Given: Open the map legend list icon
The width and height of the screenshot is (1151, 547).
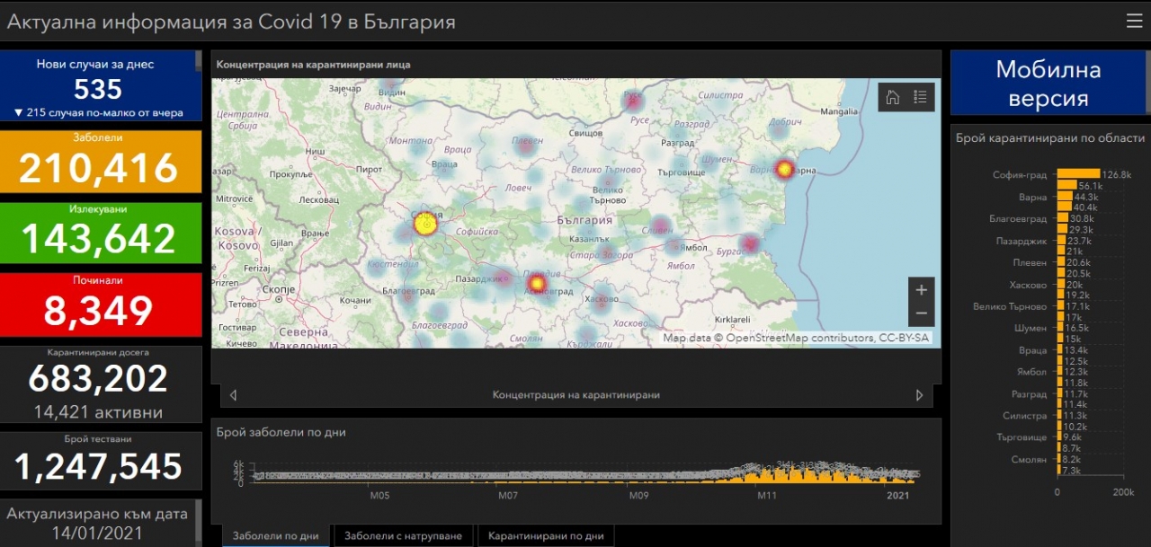Looking at the screenshot, I should click(920, 97).
